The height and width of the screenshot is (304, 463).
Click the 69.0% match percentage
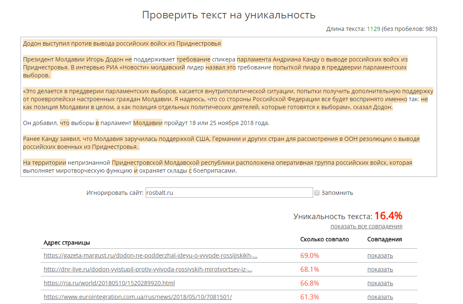pyautogui.click(x=309, y=255)
